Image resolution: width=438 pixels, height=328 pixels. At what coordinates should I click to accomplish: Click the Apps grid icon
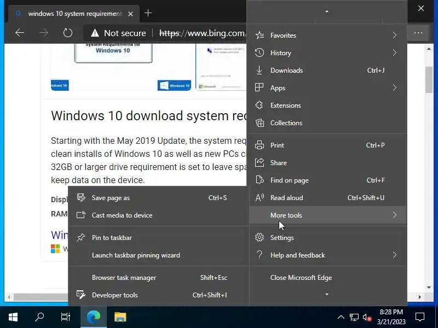point(259,87)
